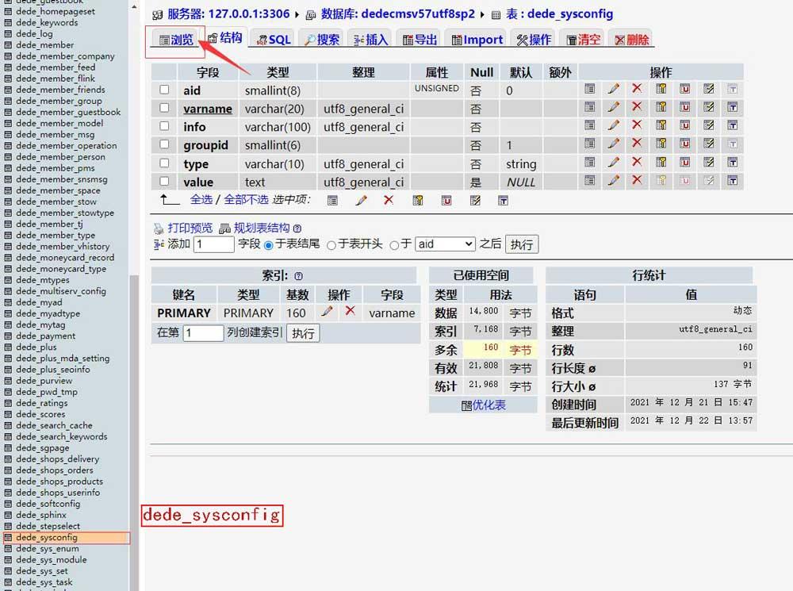This screenshot has height=591, width=793.
Task: Click help icon after 规划表结构
Action: tap(297, 228)
